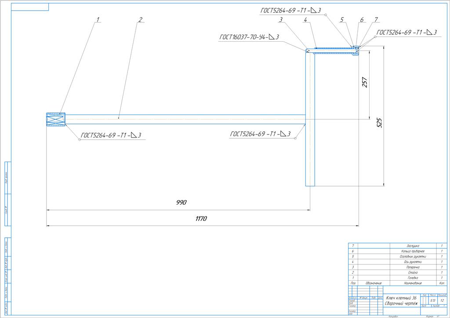This screenshot has height=318, width=450.
Task: Select quantity cell of the 'Головка' row
Action: 442,278
